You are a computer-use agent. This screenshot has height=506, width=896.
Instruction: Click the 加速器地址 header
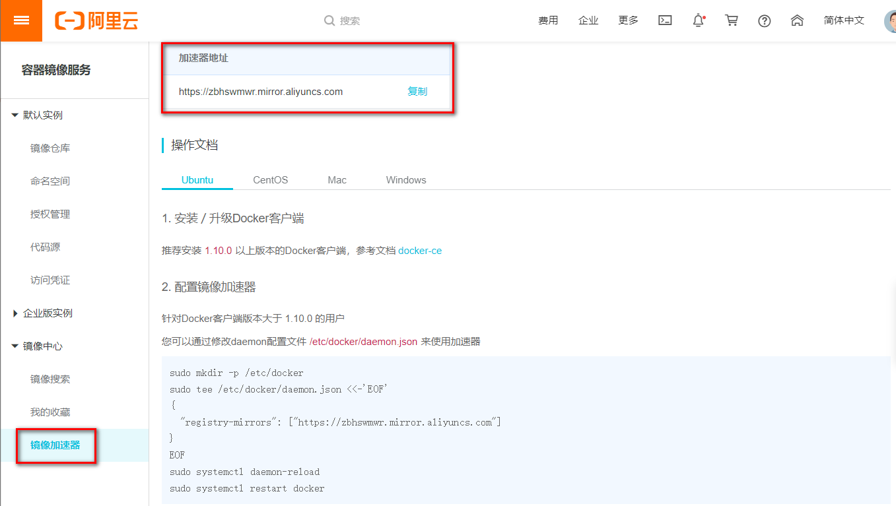pyautogui.click(x=203, y=58)
